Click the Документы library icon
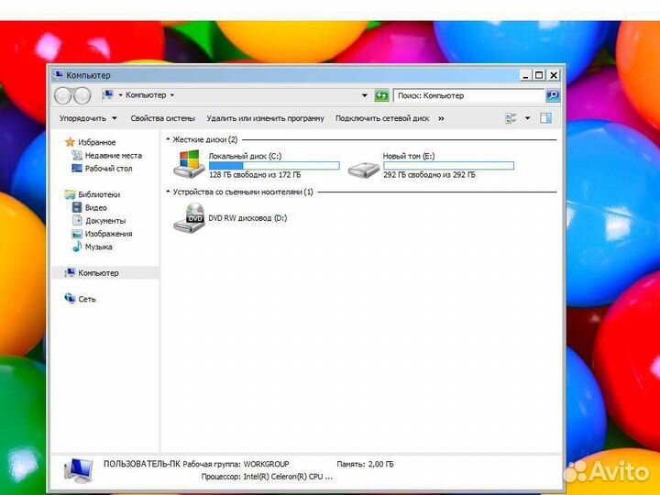This screenshot has height=495, width=660. pyautogui.click(x=77, y=221)
